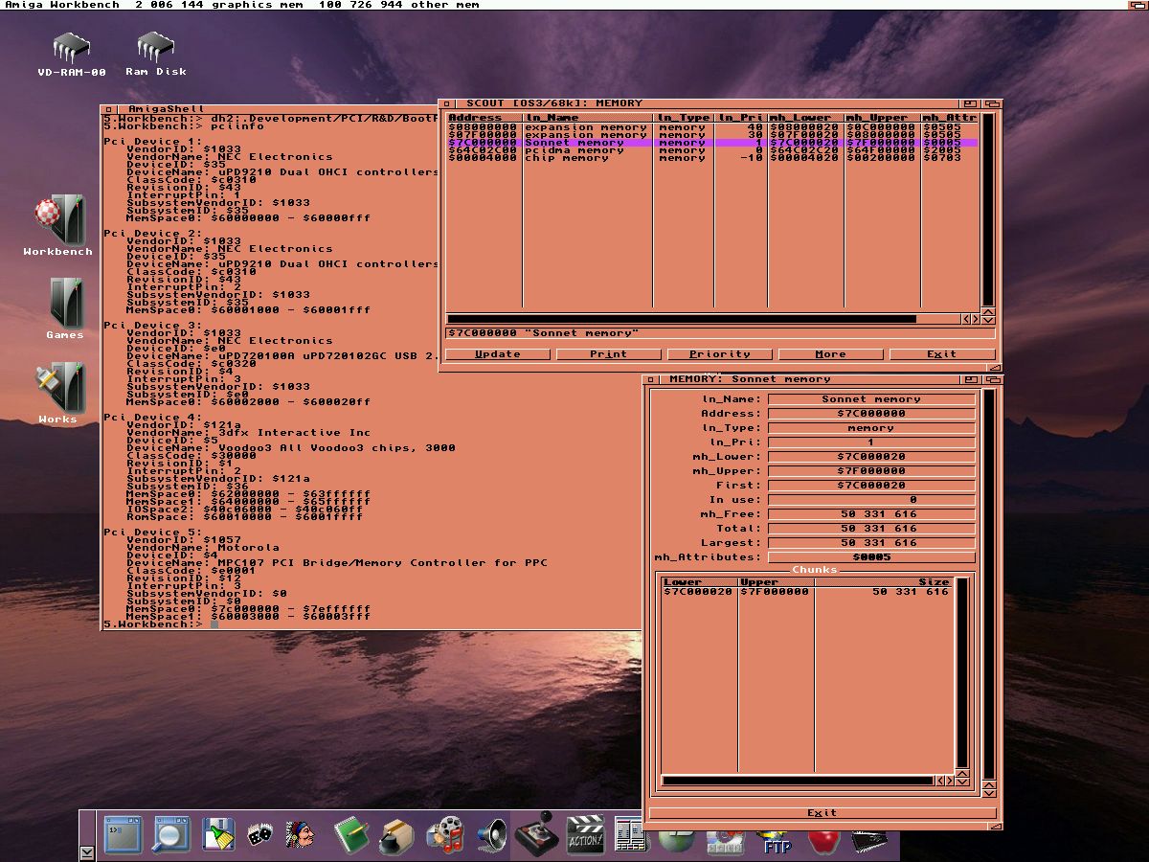
Task: Launch the magnifier search icon in dock
Action: pos(170,834)
